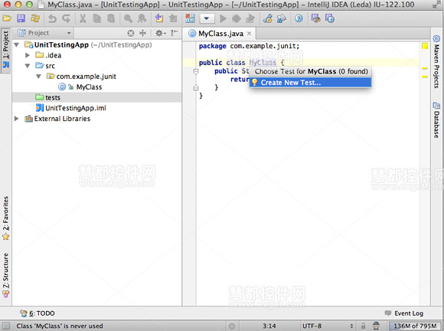
Task: Open the UTF-8 encoding selector
Action: 328,326
